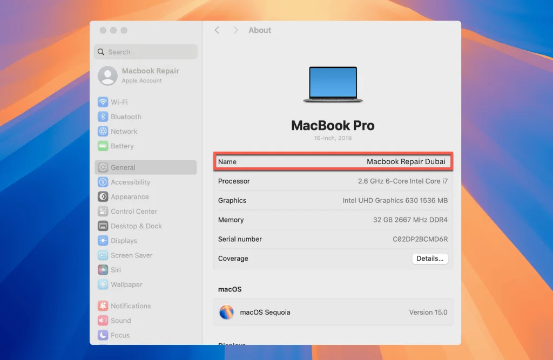Click the Memory label
The image size is (553, 360).
pos(231,220)
